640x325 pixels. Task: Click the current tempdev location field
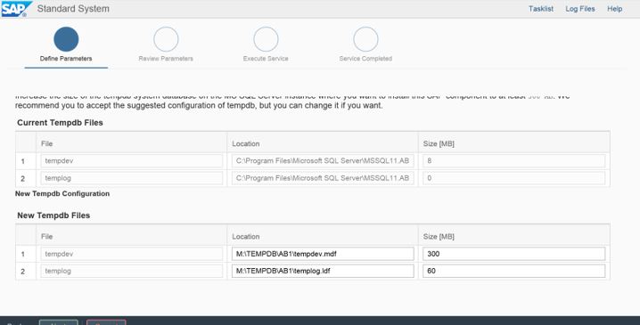coord(323,160)
